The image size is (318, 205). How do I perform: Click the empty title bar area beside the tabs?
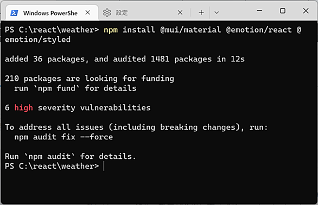[237, 12]
